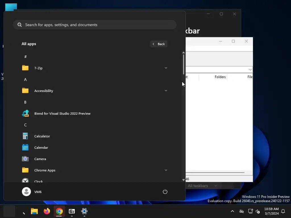
Task: Show hidden tray icons chevron
Action: pyautogui.click(x=232, y=211)
